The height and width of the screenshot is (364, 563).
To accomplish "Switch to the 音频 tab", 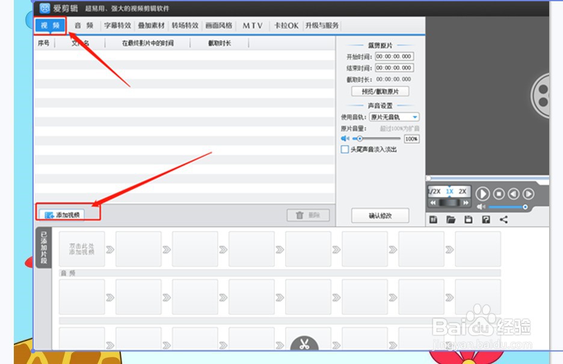I will pos(84,25).
